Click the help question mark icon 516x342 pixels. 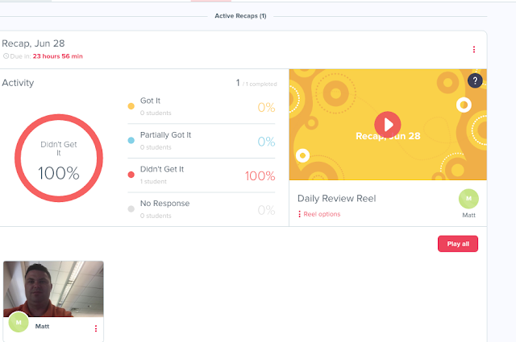[x=475, y=80]
